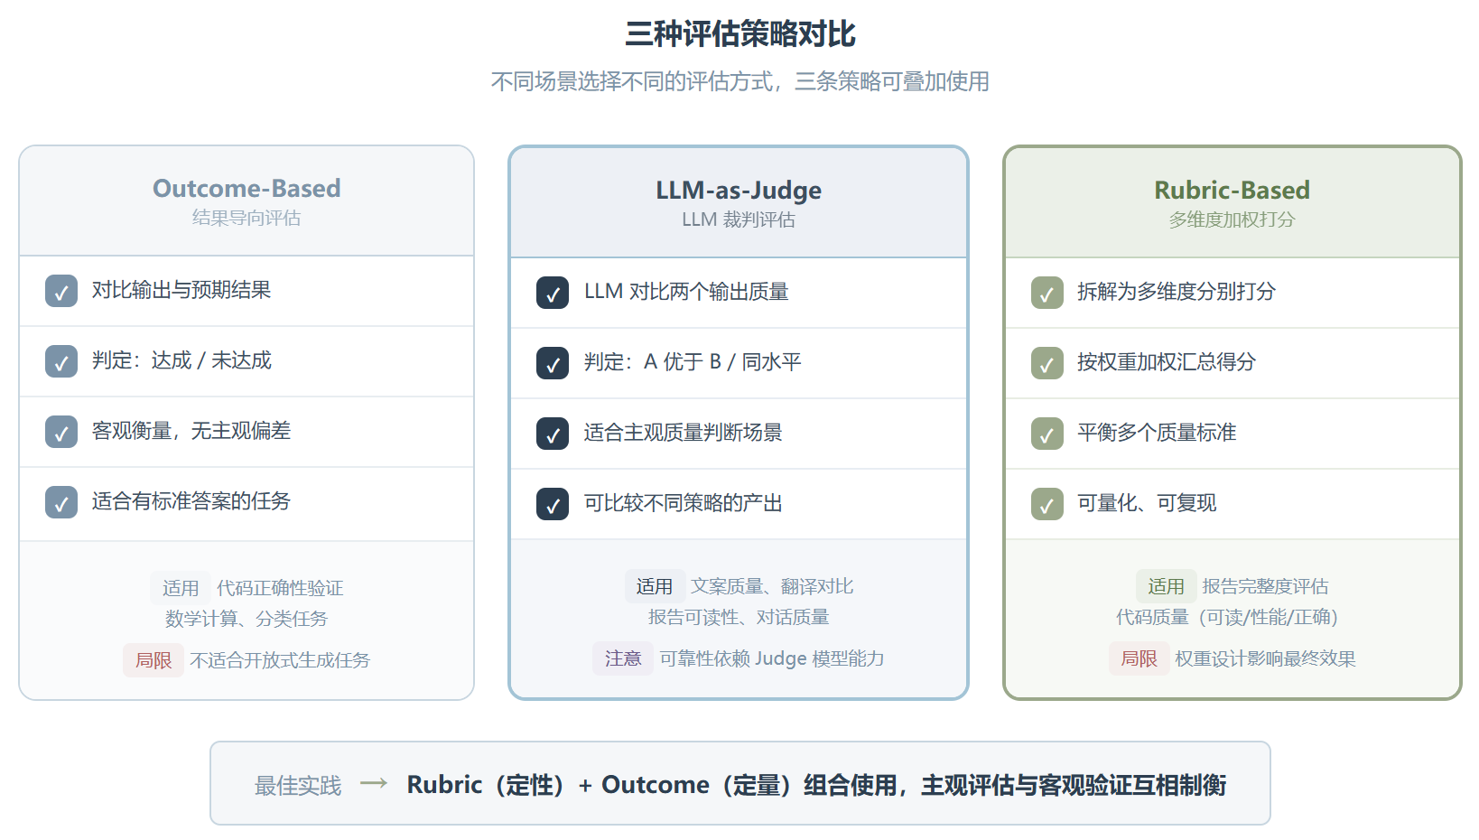Viewport: 1479px width, 840px height.
Task: Click the text 拆解为多维度分别打分
Action: [x=1177, y=292]
